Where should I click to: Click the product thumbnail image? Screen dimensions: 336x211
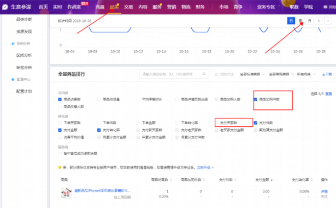[66, 193]
